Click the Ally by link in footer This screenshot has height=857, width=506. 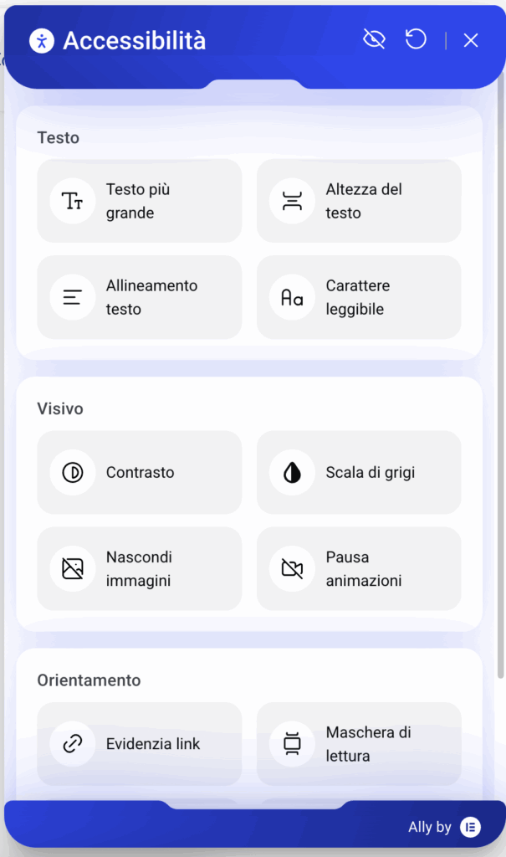click(429, 828)
